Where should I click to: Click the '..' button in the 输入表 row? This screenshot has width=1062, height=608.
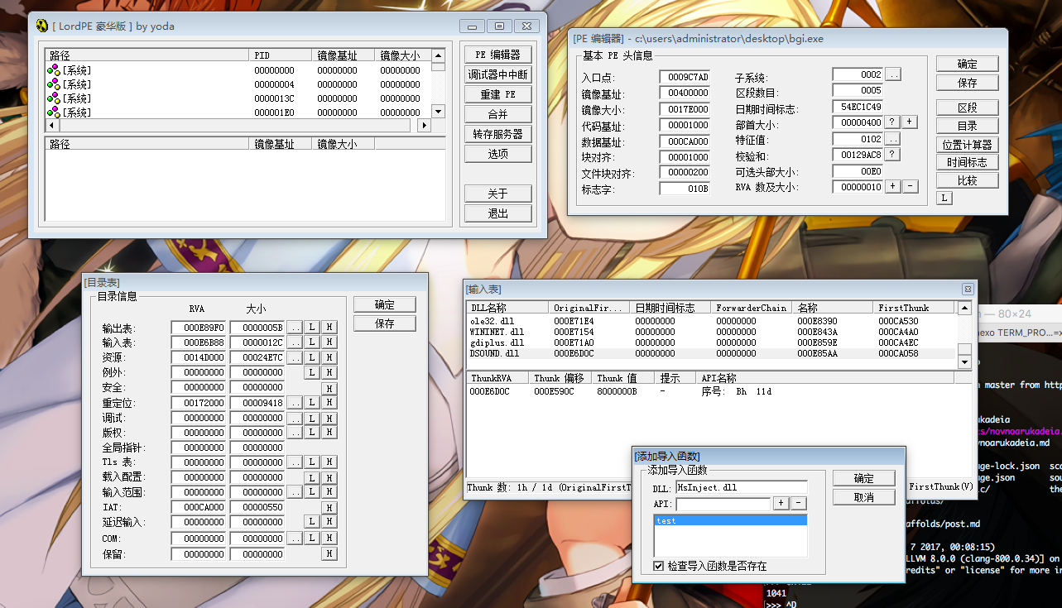click(295, 342)
